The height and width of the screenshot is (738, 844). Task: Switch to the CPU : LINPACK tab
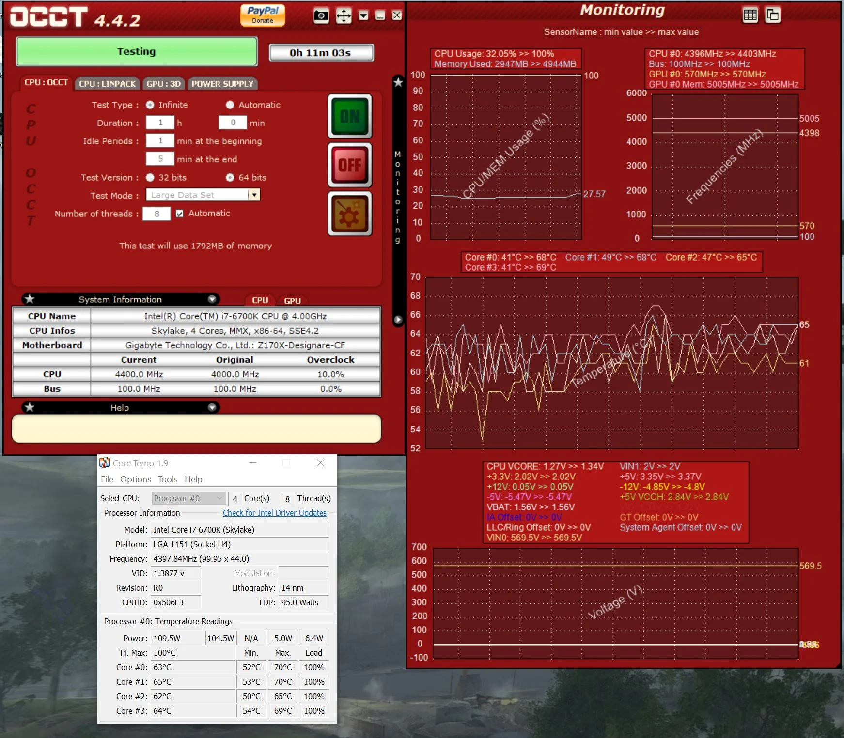107,83
